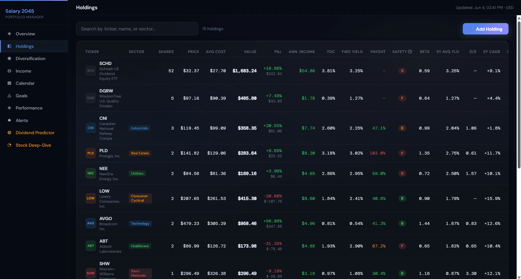
Task: Sort by the SHARES column header
Action: click(x=166, y=52)
